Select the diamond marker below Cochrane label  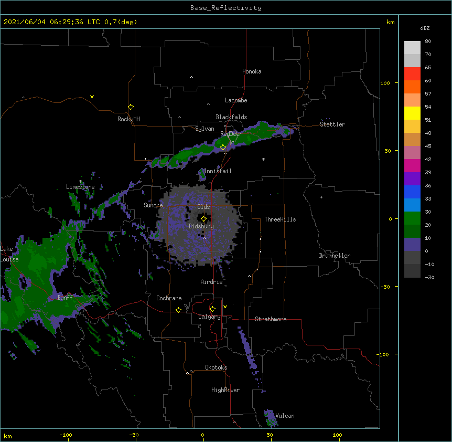click(178, 310)
